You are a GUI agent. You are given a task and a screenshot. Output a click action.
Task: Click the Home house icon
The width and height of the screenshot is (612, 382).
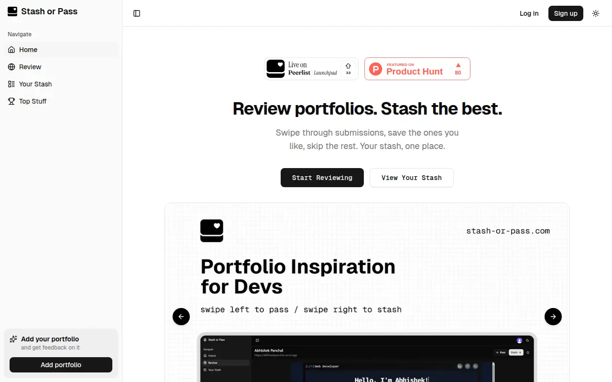pyautogui.click(x=11, y=50)
